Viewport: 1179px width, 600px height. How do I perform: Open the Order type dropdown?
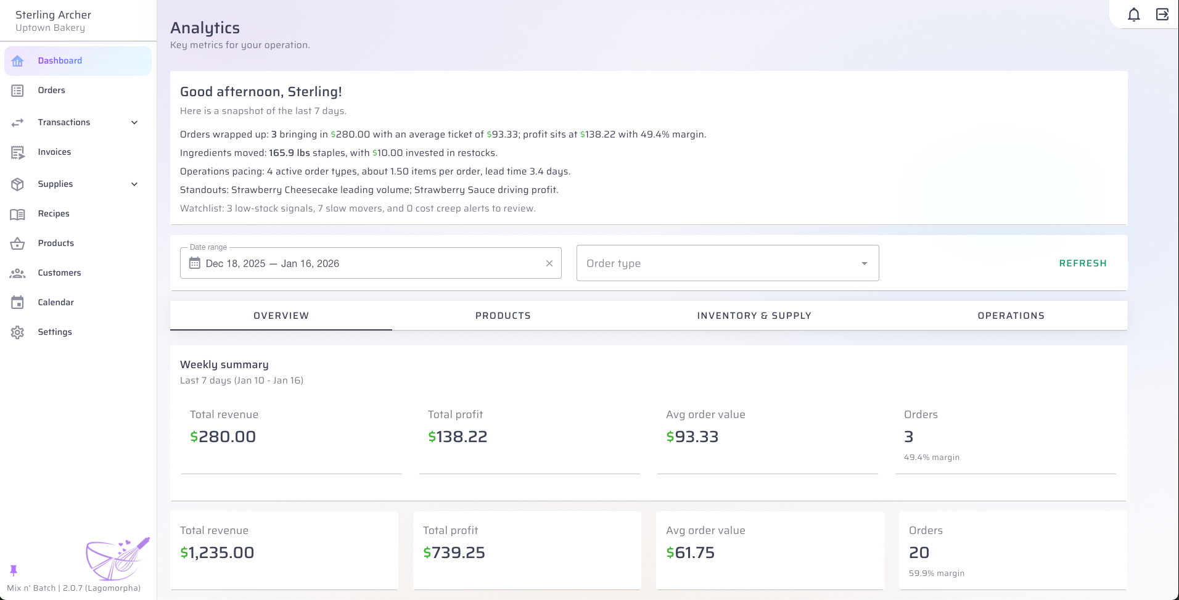728,263
